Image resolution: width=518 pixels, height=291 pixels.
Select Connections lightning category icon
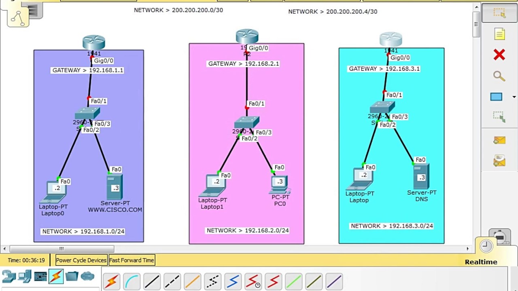pos(56,276)
